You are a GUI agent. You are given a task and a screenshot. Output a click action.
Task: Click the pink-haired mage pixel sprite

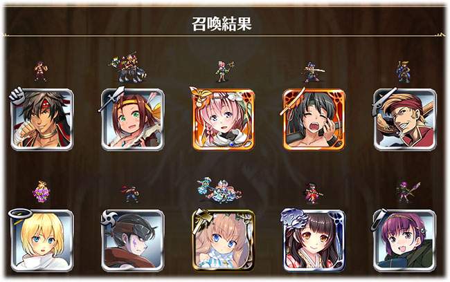[x=225, y=71]
